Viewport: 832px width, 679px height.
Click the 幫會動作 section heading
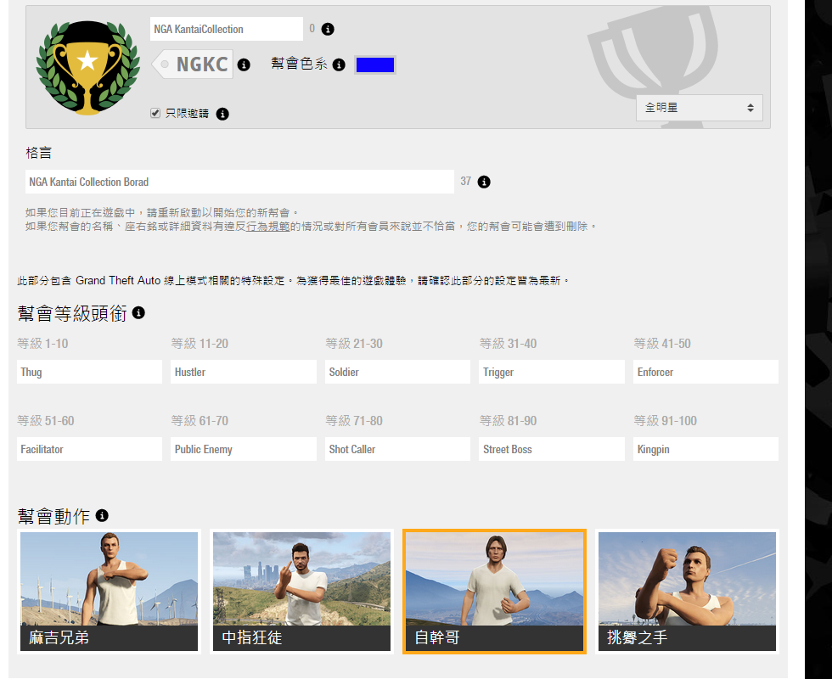pyautogui.click(x=53, y=516)
